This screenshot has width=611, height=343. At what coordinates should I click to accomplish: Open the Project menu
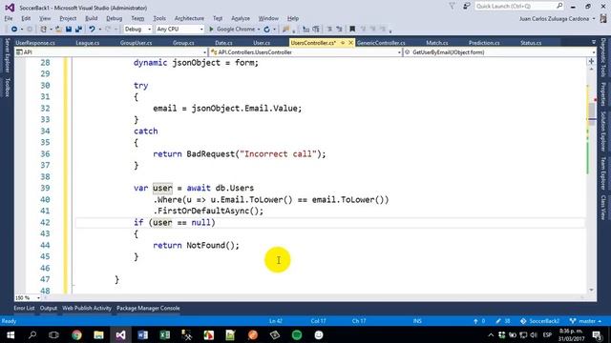tap(68, 18)
